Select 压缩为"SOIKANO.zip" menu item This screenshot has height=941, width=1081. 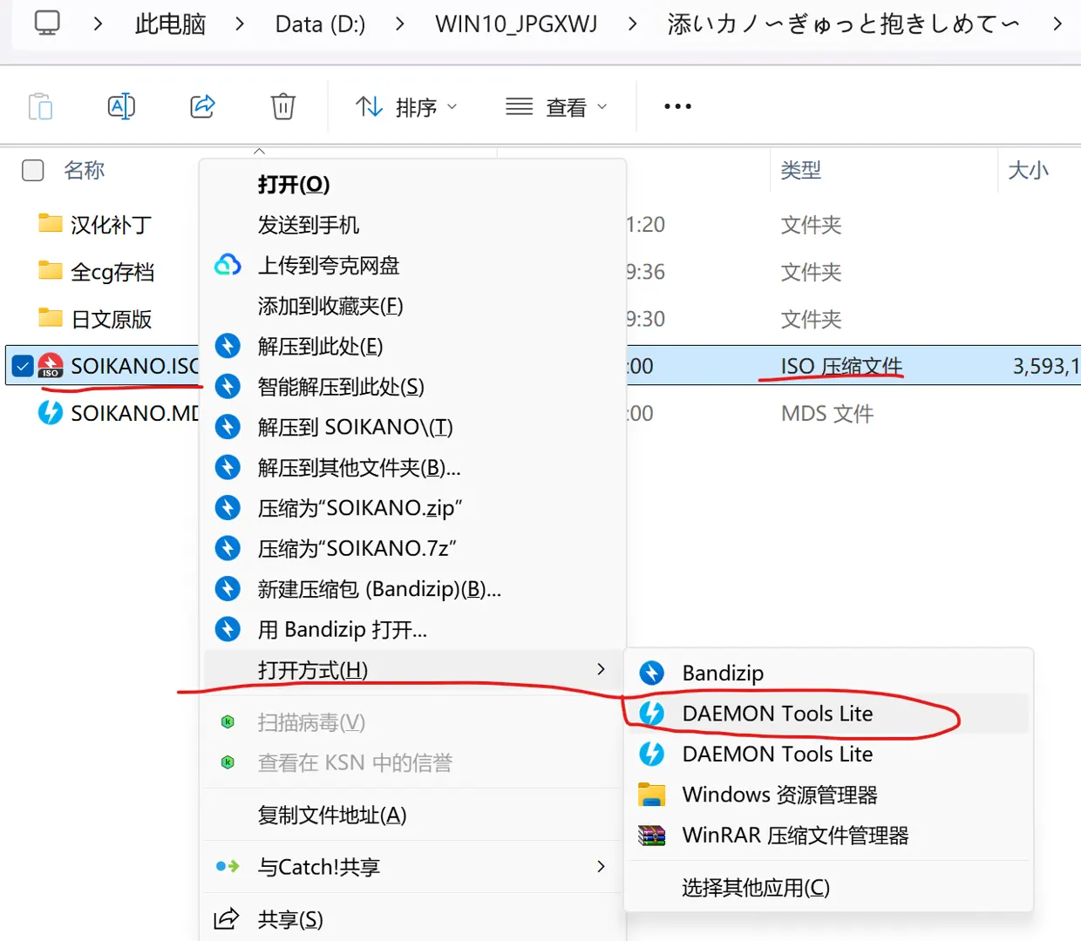[x=413, y=507]
